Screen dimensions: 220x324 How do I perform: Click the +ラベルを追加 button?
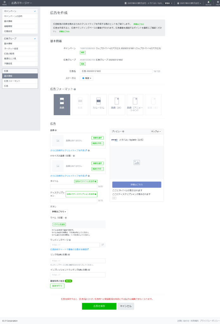point(59,224)
